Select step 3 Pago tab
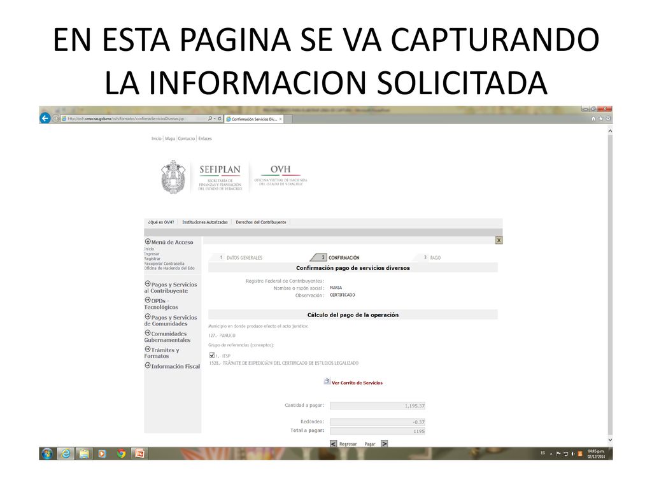 [x=432, y=258]
